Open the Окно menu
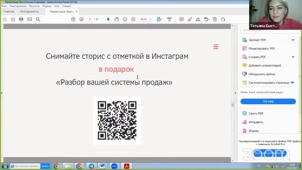This screenshot has width=302, height=170. click(57, 6)
